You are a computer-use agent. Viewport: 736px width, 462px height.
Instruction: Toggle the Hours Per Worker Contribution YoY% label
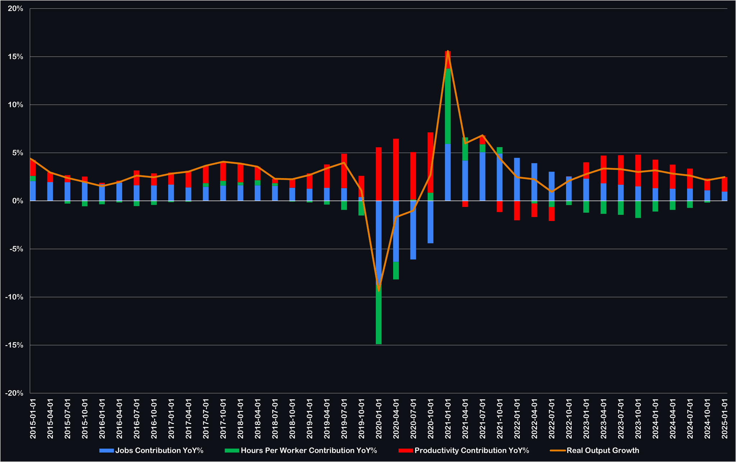pyautogui.click(x=309, y=450)
